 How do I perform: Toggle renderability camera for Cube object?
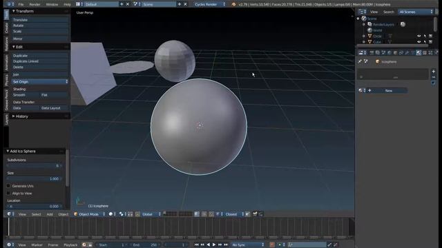pos(430,42)
